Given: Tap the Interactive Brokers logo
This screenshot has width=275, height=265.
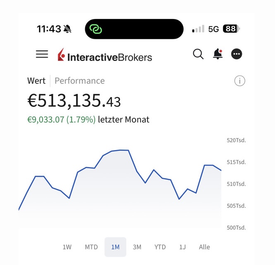Looking at the screenshot, I should tap(105, 56).
